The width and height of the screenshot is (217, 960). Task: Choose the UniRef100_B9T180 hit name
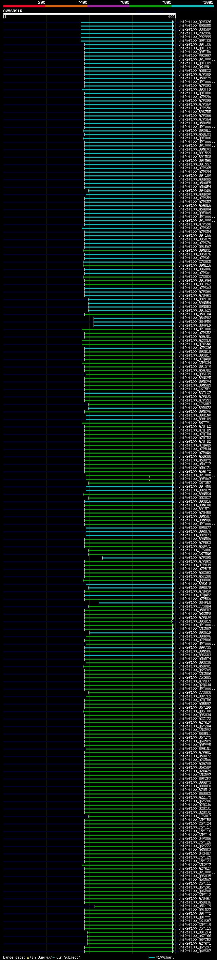coord(195,175)
